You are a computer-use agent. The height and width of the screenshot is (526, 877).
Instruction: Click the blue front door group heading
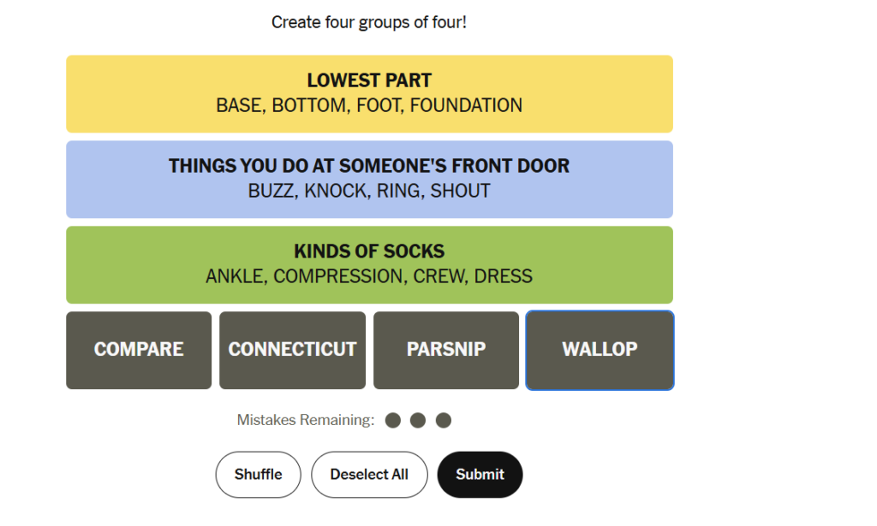pyautogui.click(x=369, y=166)
